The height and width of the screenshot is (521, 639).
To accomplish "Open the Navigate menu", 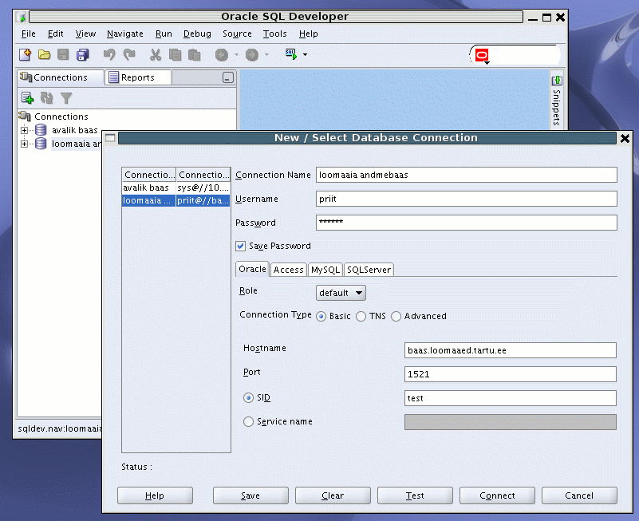I will coord(125,34).
